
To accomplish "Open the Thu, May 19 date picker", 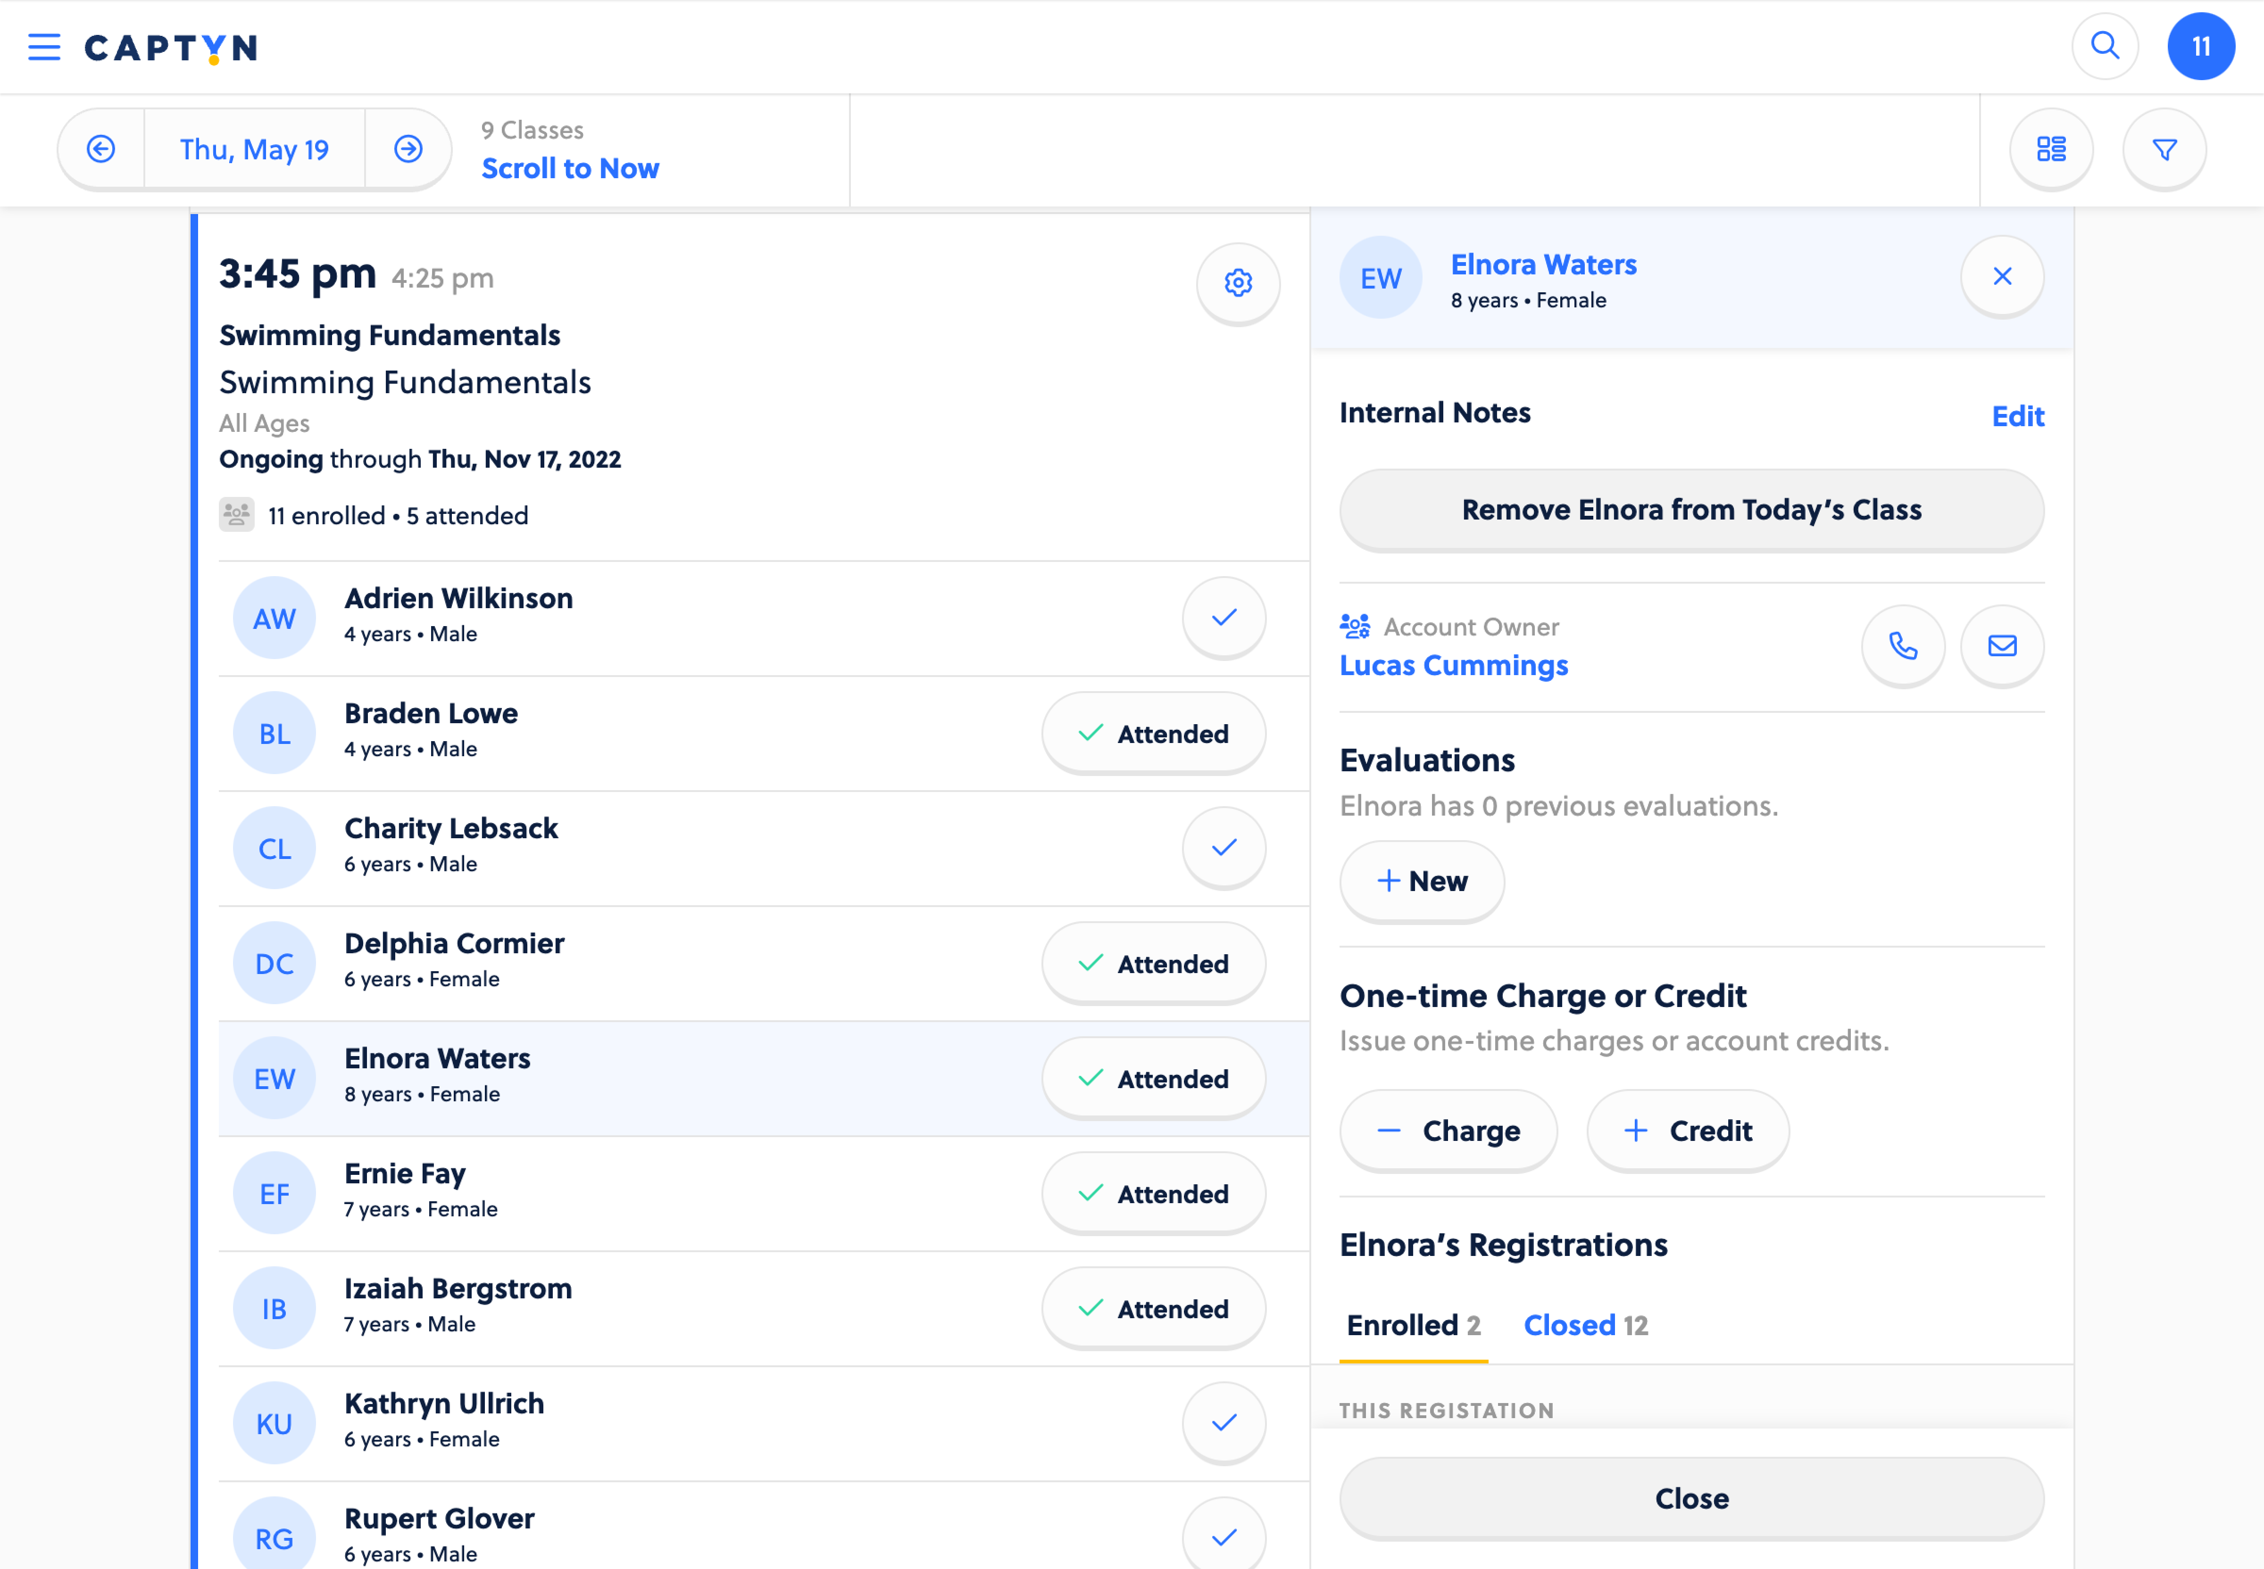I will 254,149.
